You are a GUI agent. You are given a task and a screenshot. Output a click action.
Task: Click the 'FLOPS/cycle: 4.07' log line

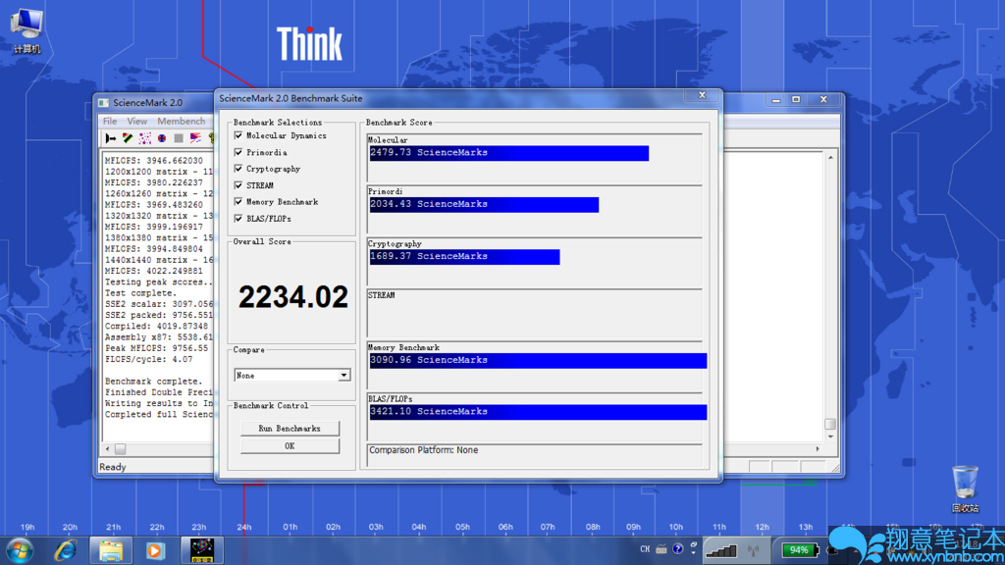[x=148, y=359]
